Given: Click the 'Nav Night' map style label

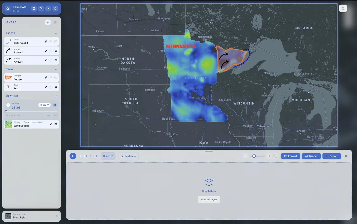Looking at the screenshot, I should click(19, 218).
